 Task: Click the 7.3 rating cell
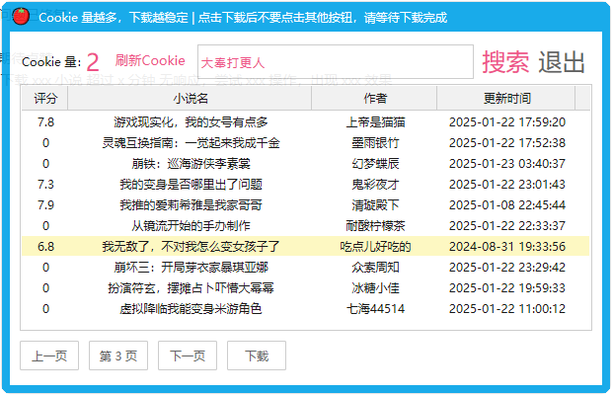click(45, 185)
